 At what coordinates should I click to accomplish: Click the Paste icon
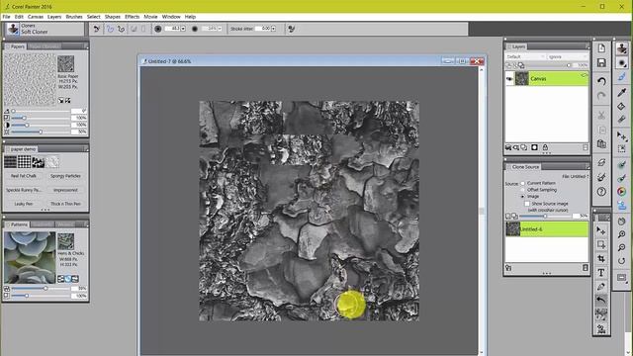[x=601, y=143]
